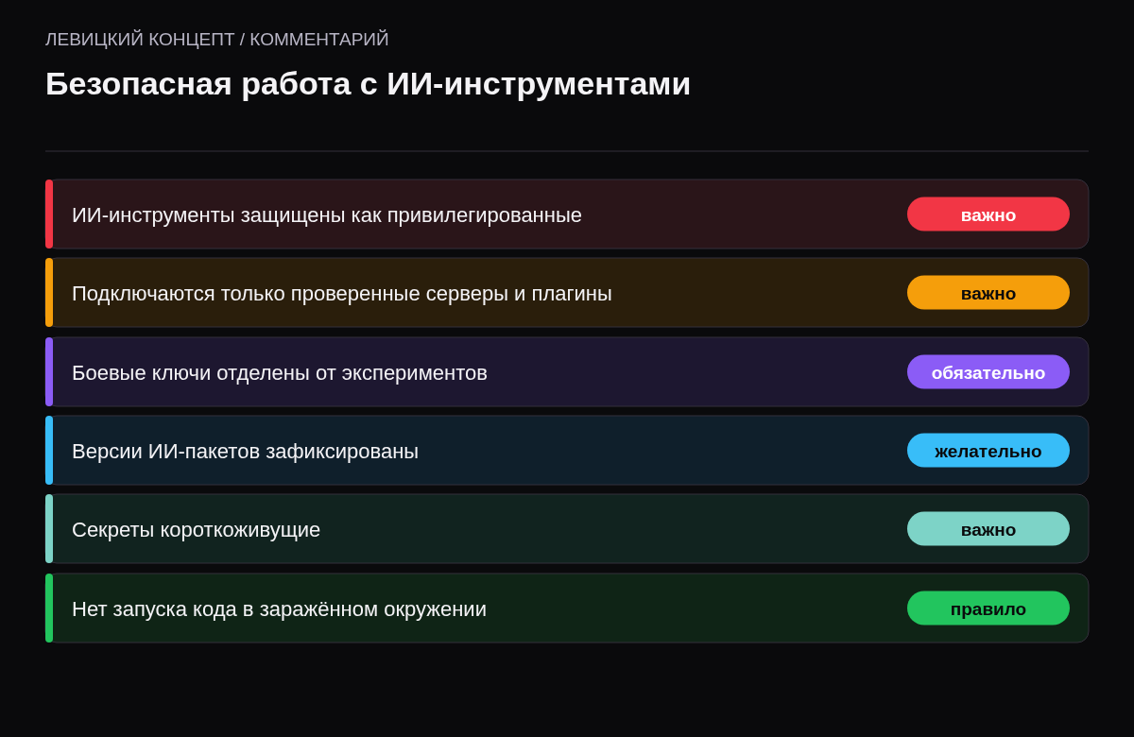This screenshot has width=1134, height=737.
Task: Click the blue 'желательно' badge
Action: coord(988,451)
